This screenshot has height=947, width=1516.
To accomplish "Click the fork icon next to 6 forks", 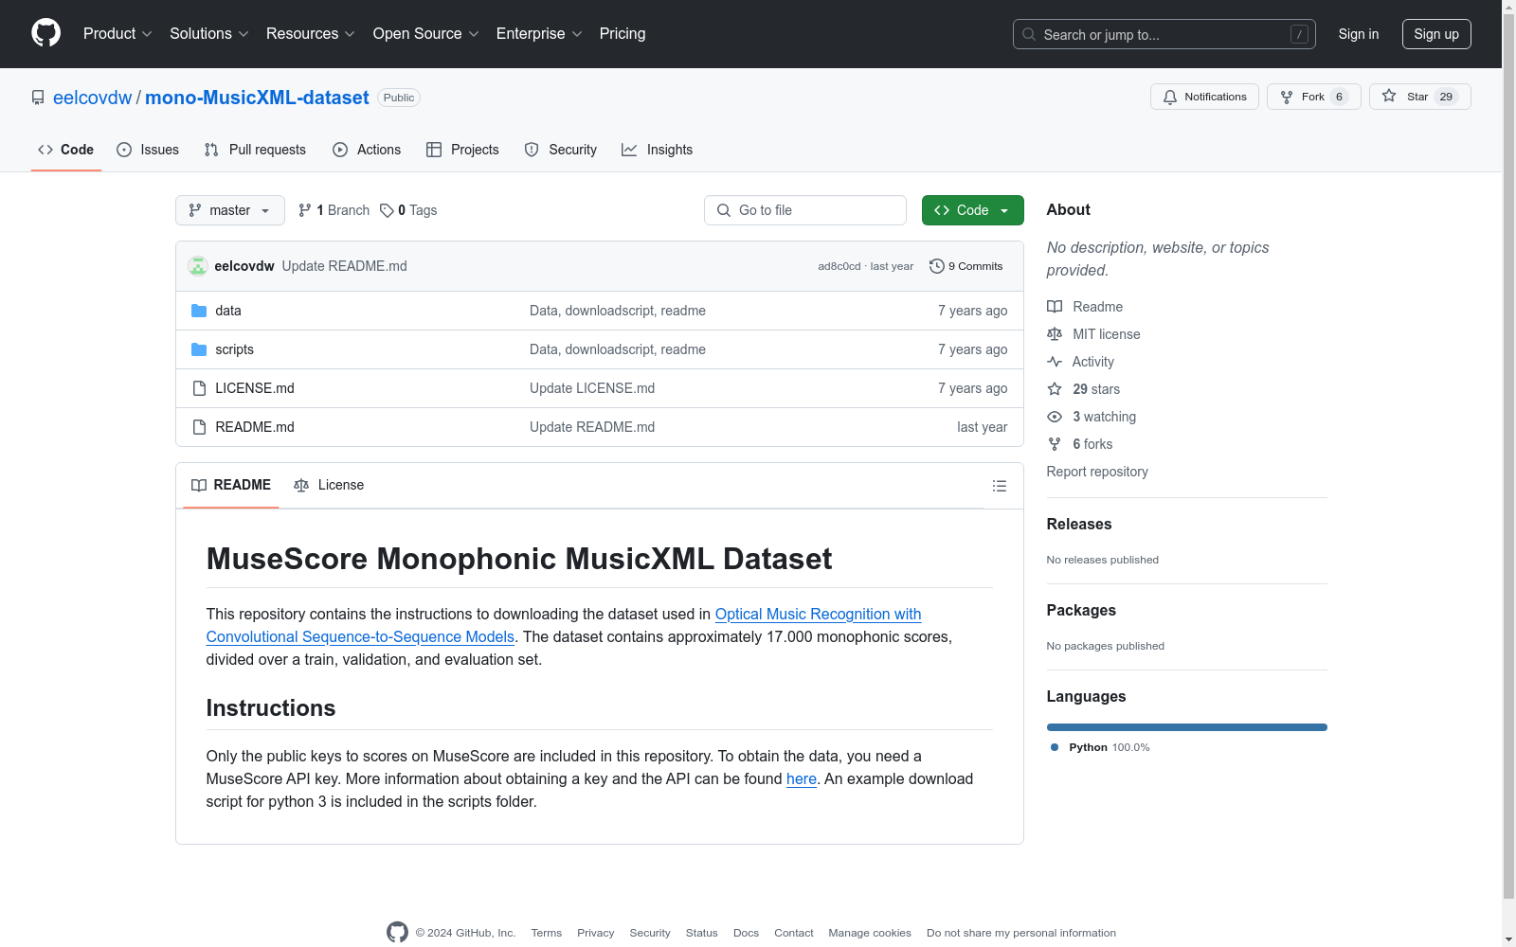I will coord(1055,444).
